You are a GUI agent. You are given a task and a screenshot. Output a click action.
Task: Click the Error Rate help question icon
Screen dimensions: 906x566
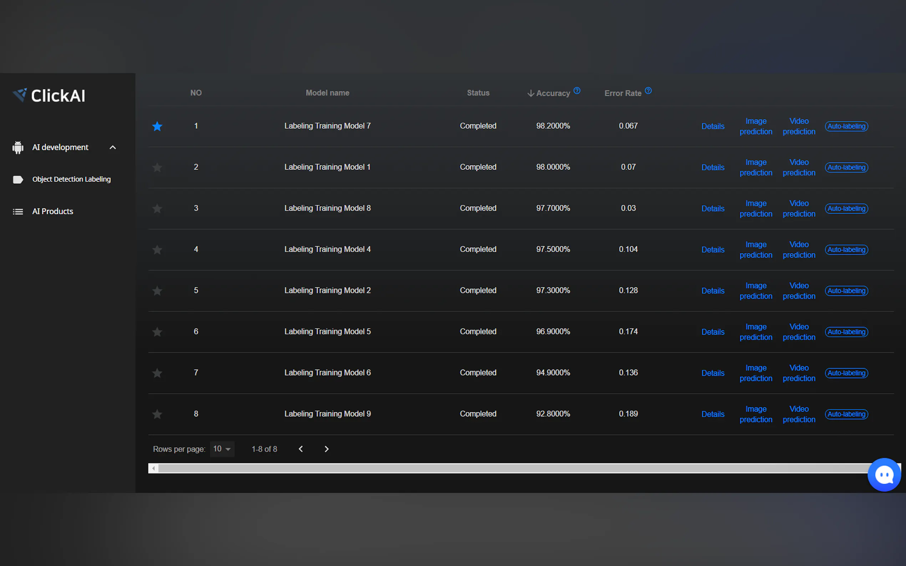648,91
